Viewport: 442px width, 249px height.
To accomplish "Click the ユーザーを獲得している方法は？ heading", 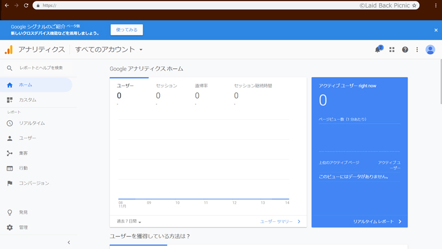I will click(x=150, y=236).
